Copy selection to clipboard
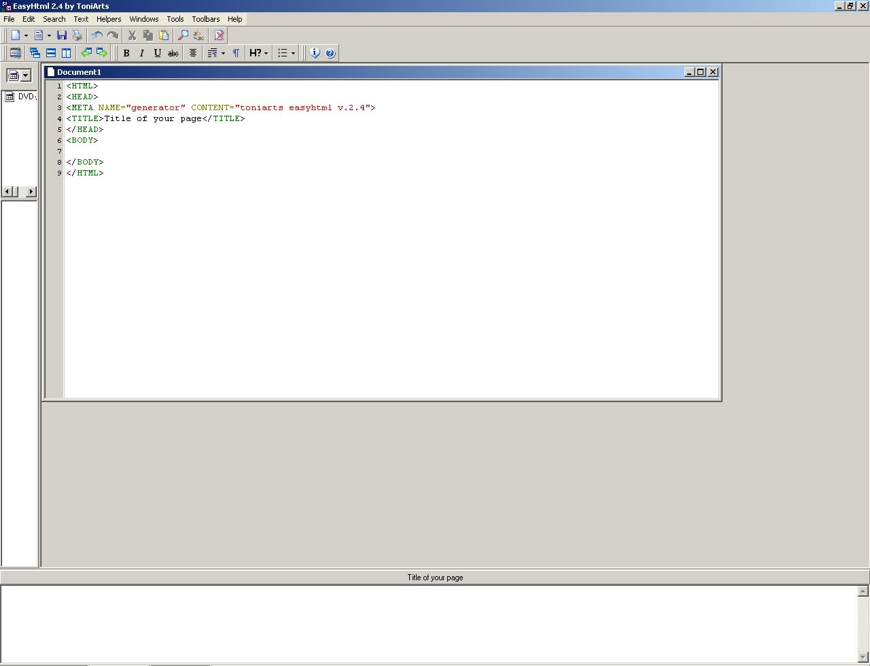870x666 pixels. pyautogui.click(x=147, y=35)
